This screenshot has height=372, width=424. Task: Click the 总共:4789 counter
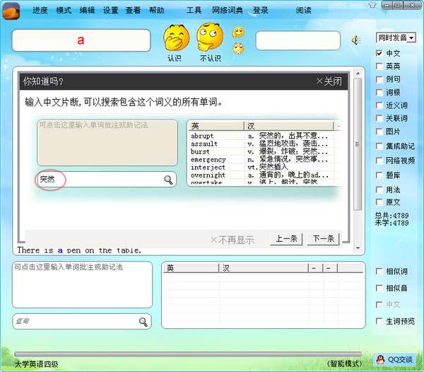391,216
